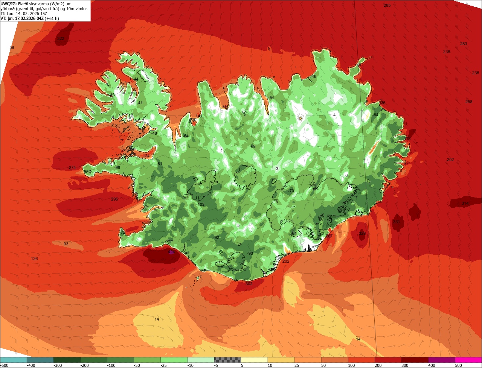Click the dark red 200 to 300 legend swatch

coord(388,360)
